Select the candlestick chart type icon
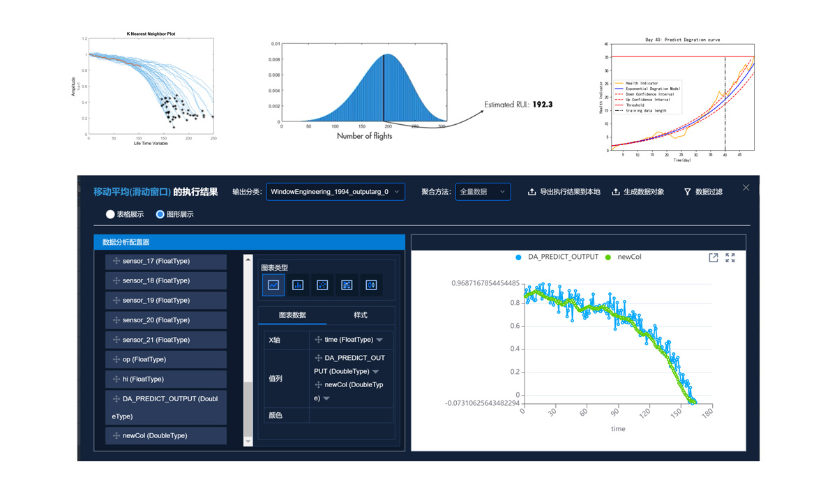Screen dimensions: 837x489 [x=371, y=285]
